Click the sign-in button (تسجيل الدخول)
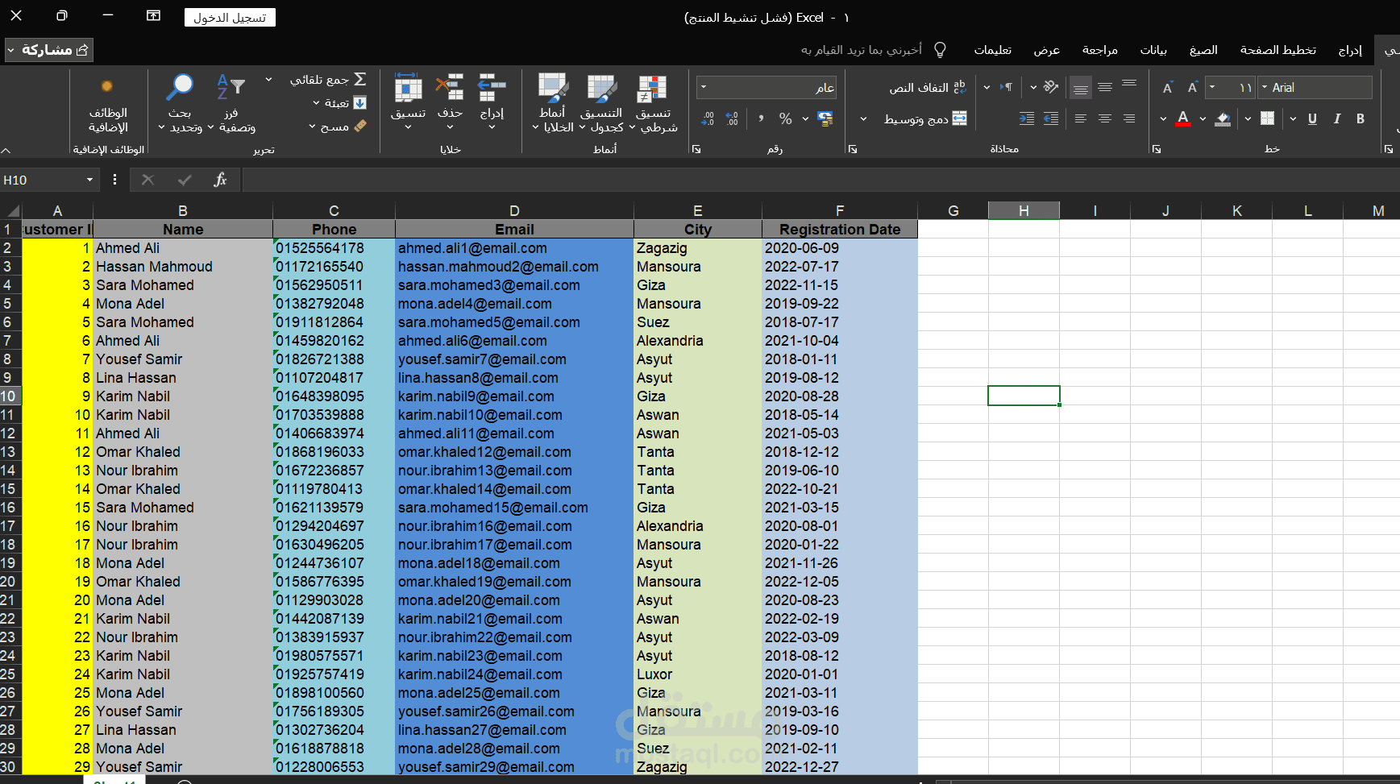The image size is (1400, 784). click(x=230, y=17)
